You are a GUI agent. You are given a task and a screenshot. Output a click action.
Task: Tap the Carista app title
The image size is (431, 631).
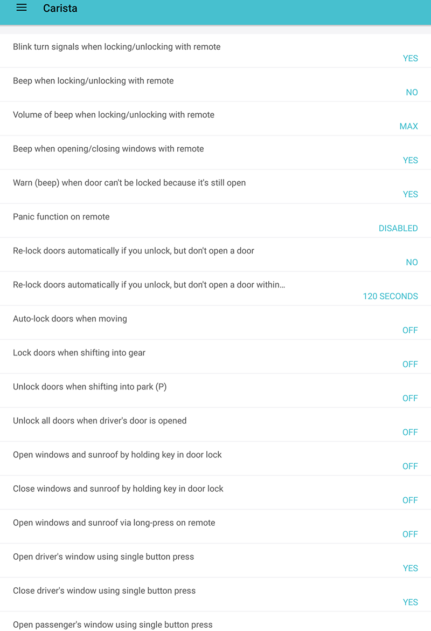60,8
